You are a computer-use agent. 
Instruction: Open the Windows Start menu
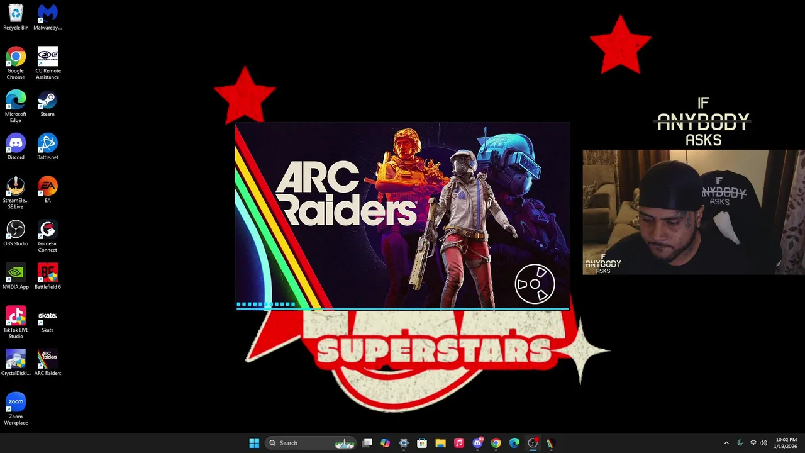[x=254, y=443]
